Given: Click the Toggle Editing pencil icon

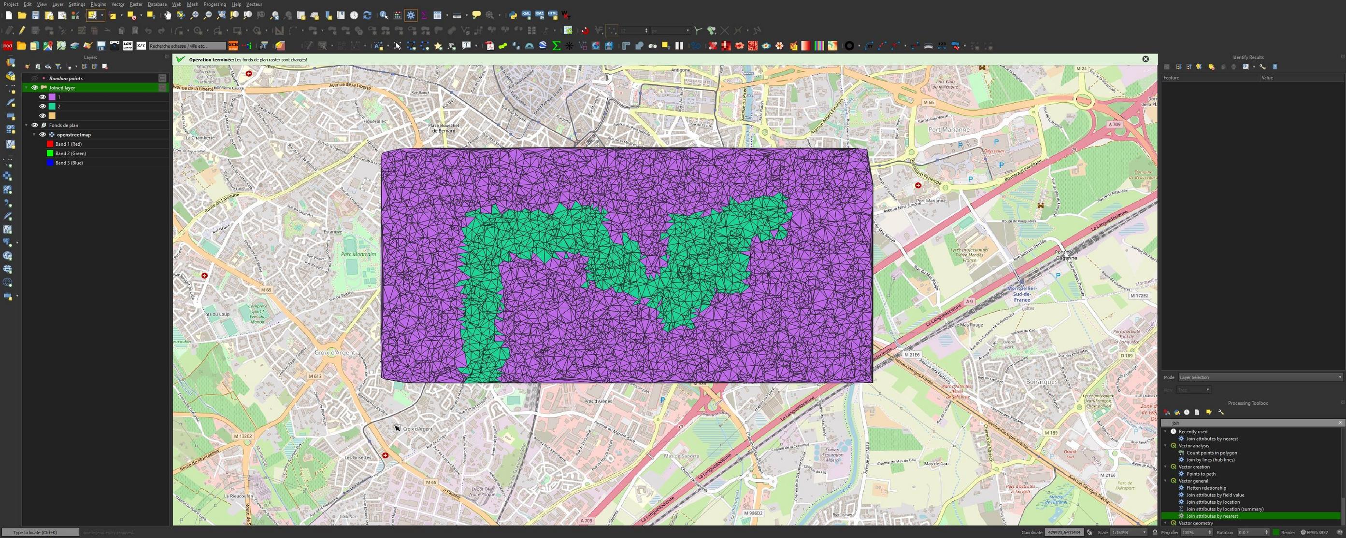Looking at the screenshot, I should pos(22,30).
